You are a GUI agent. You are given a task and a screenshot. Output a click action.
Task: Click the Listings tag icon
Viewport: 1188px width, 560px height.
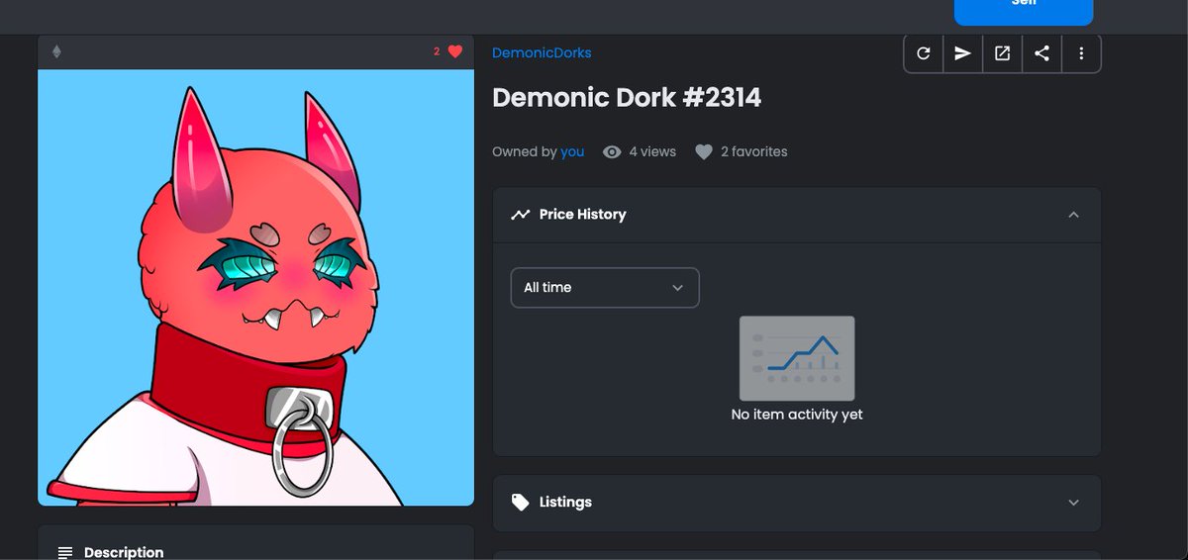coord(521,503)
